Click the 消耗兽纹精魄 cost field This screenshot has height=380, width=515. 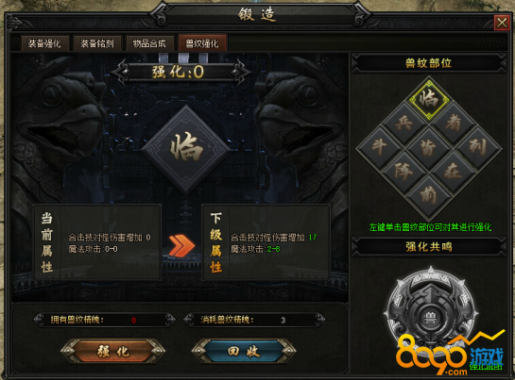254,320
